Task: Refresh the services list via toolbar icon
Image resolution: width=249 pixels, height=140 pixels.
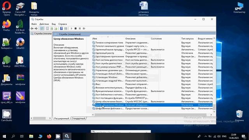Action: click(x=52, y=28)
